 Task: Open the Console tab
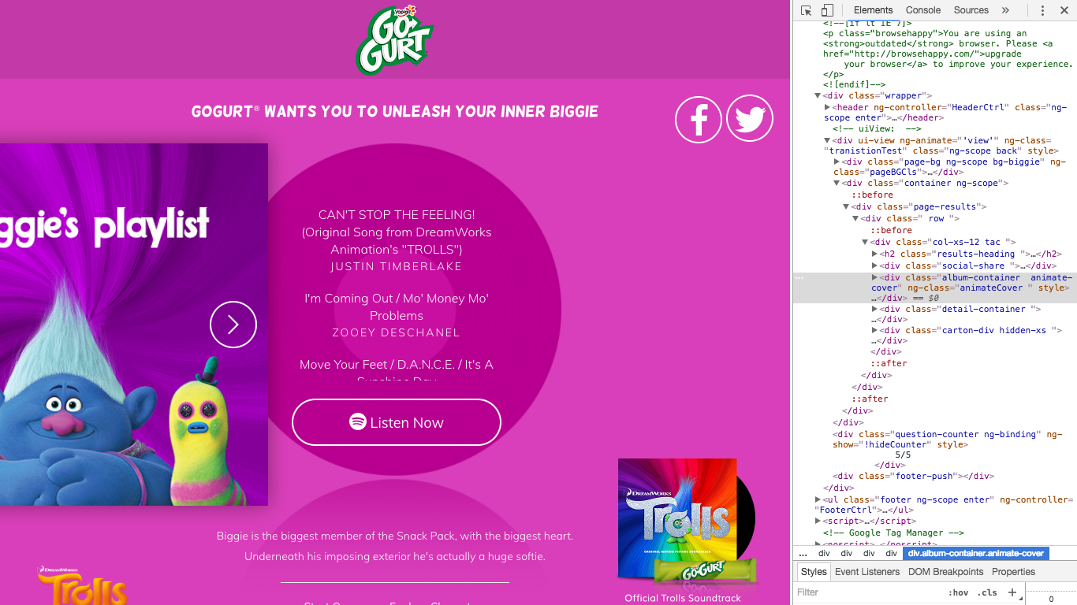(x=923, y=10)
